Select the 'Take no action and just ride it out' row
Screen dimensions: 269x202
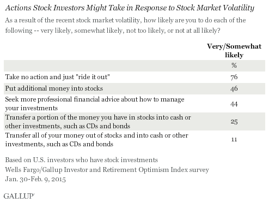pos(134,77)
